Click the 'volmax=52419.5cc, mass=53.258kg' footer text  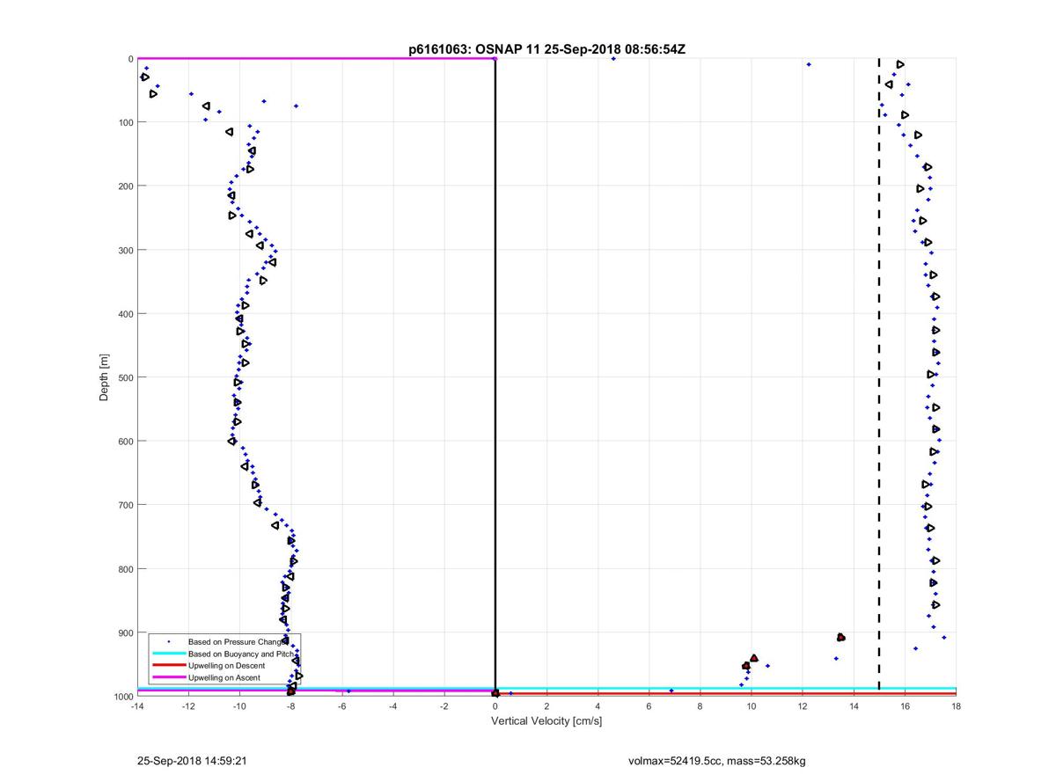tap(716, 760)
